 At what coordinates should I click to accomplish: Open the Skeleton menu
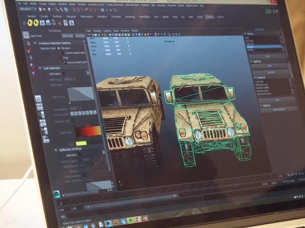click(x=145, y=5)
